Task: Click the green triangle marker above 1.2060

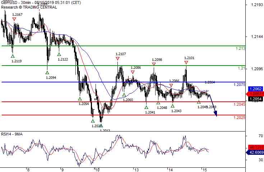Action: point(124,95)
